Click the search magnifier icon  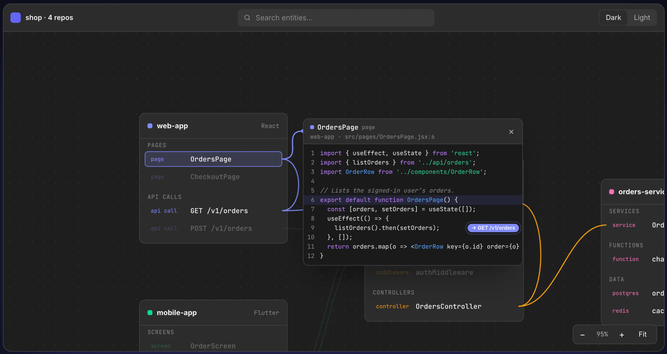tap(247, 18)
